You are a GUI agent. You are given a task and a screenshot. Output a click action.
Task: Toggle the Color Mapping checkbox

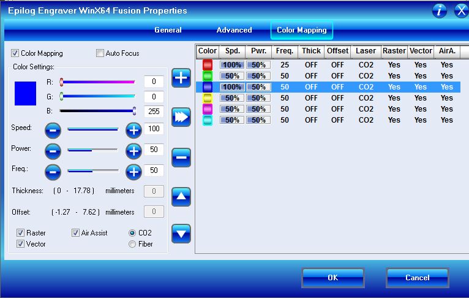15,53
